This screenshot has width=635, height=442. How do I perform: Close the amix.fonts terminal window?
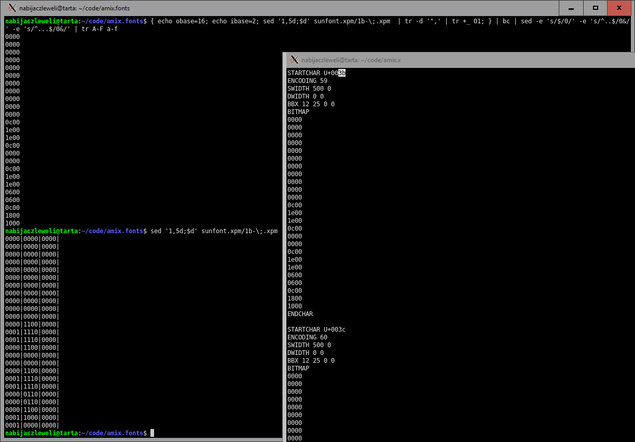click(619, 8)
